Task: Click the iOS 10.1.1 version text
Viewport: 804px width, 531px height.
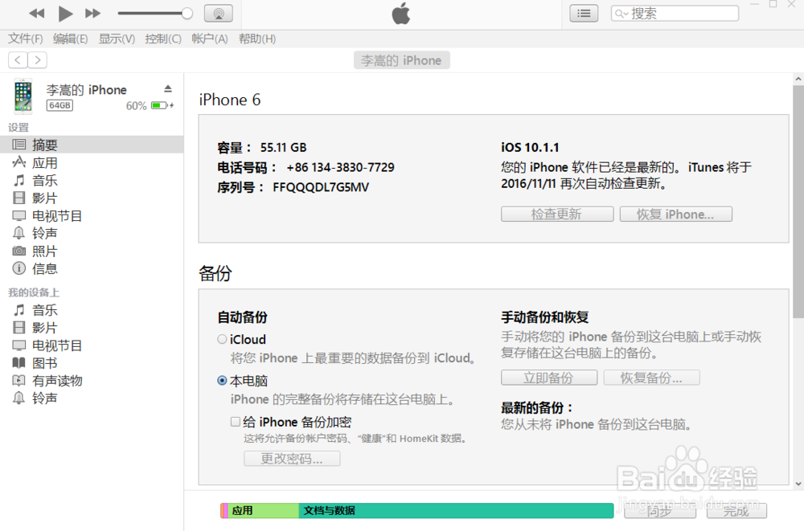Action: pos(530,148)
